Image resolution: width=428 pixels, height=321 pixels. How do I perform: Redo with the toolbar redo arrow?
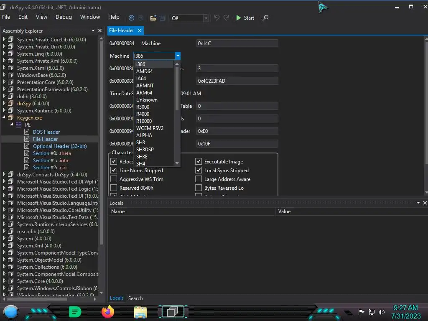[x=226, y=18]
